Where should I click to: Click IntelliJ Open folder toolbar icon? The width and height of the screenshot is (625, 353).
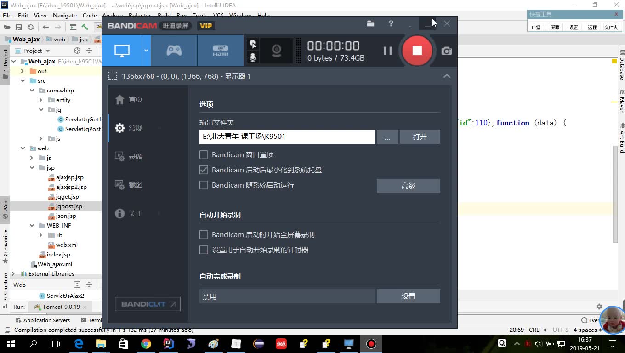[x=7, y=27]
